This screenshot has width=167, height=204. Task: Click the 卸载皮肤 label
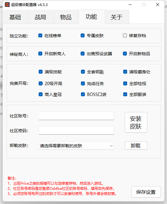pyautogui.click(x=19, y=145)
